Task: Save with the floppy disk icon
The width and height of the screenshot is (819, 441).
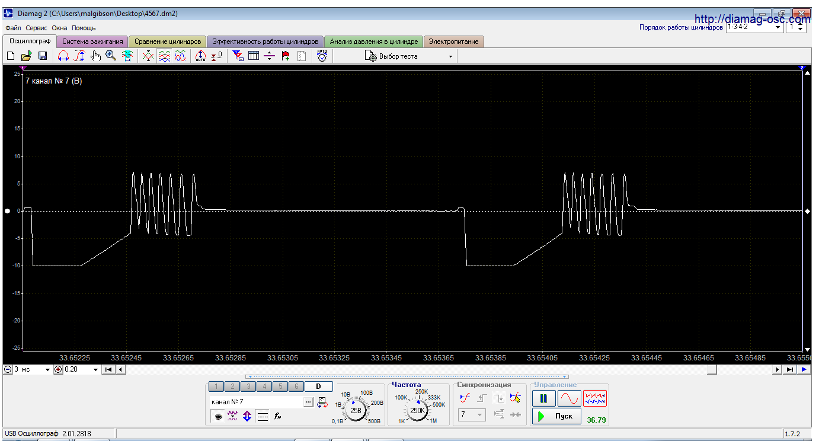Action: 43,56
